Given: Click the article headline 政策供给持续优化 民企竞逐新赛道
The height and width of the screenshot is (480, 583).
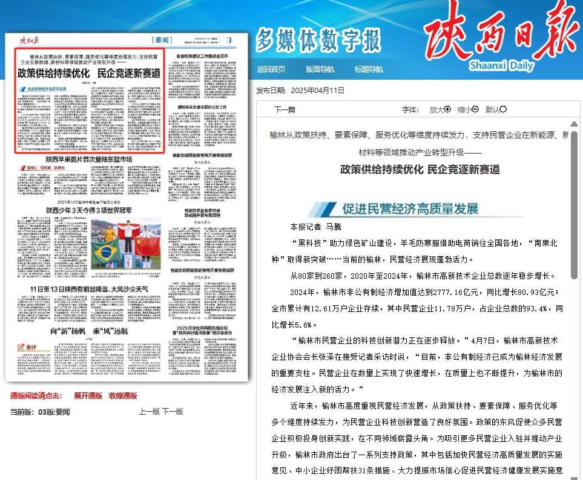Looking at the screenshot, I should point(420,170).
